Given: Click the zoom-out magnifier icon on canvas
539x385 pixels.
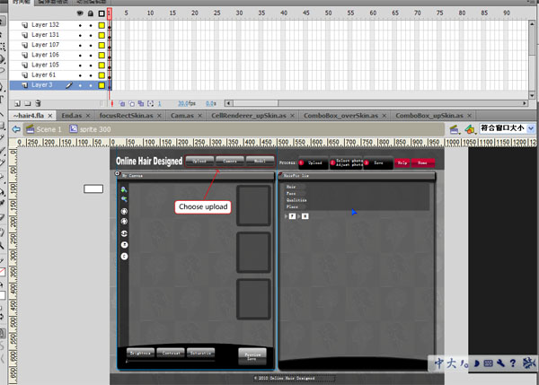Looking at the screenshot, I should click(124, 199).
